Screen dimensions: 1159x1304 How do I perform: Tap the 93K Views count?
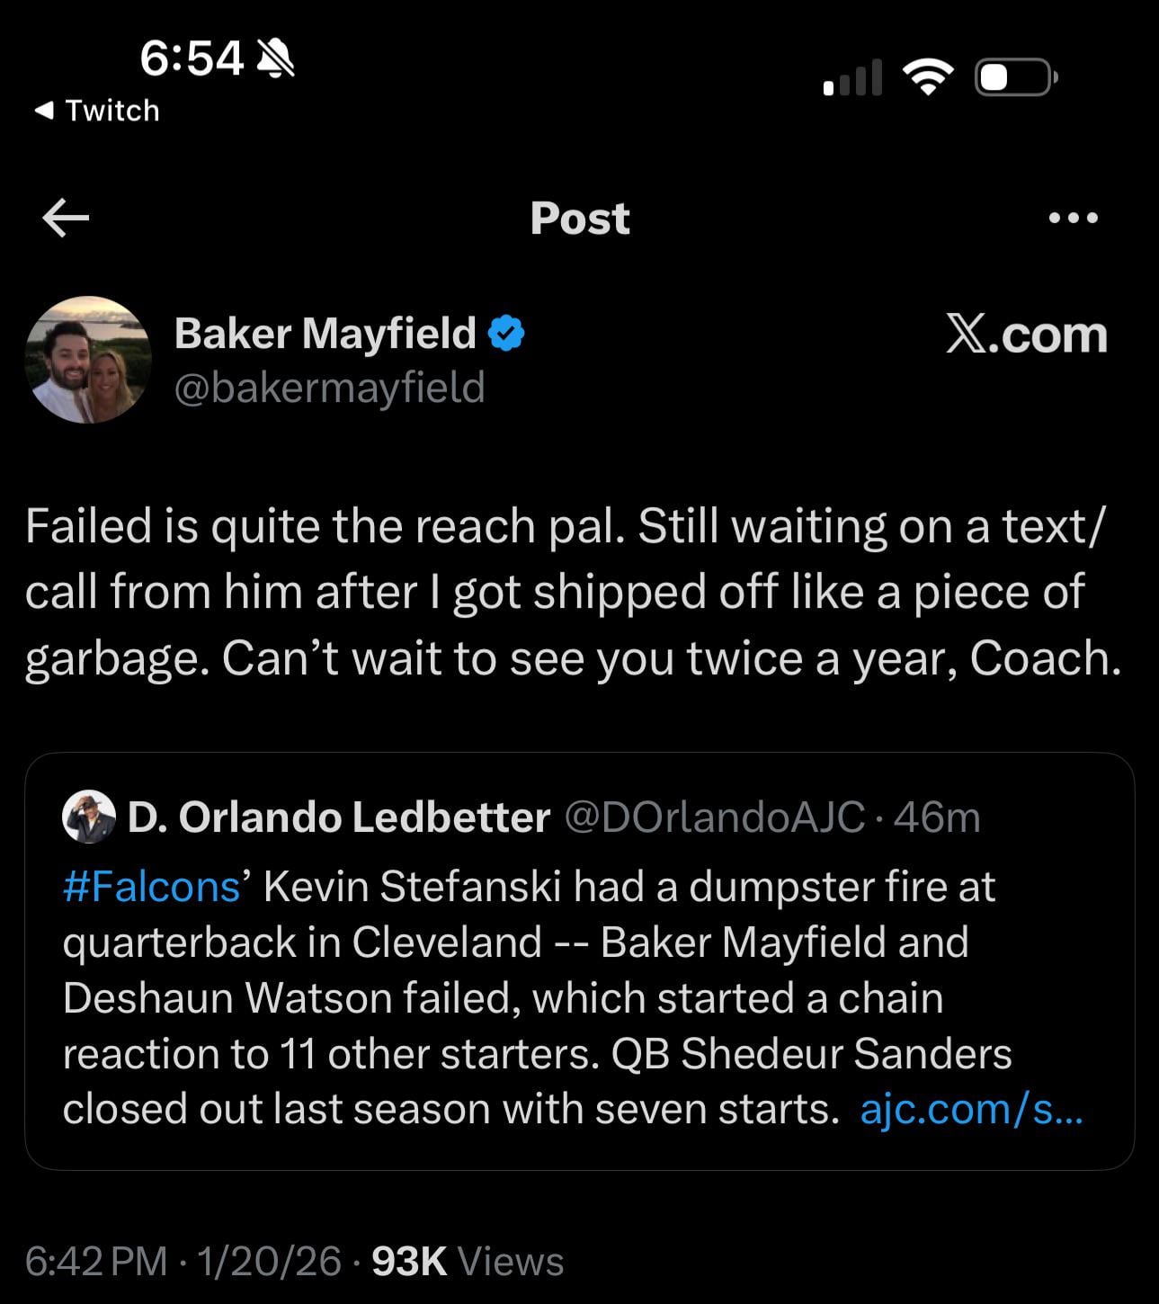click(x=467, y=1261)
